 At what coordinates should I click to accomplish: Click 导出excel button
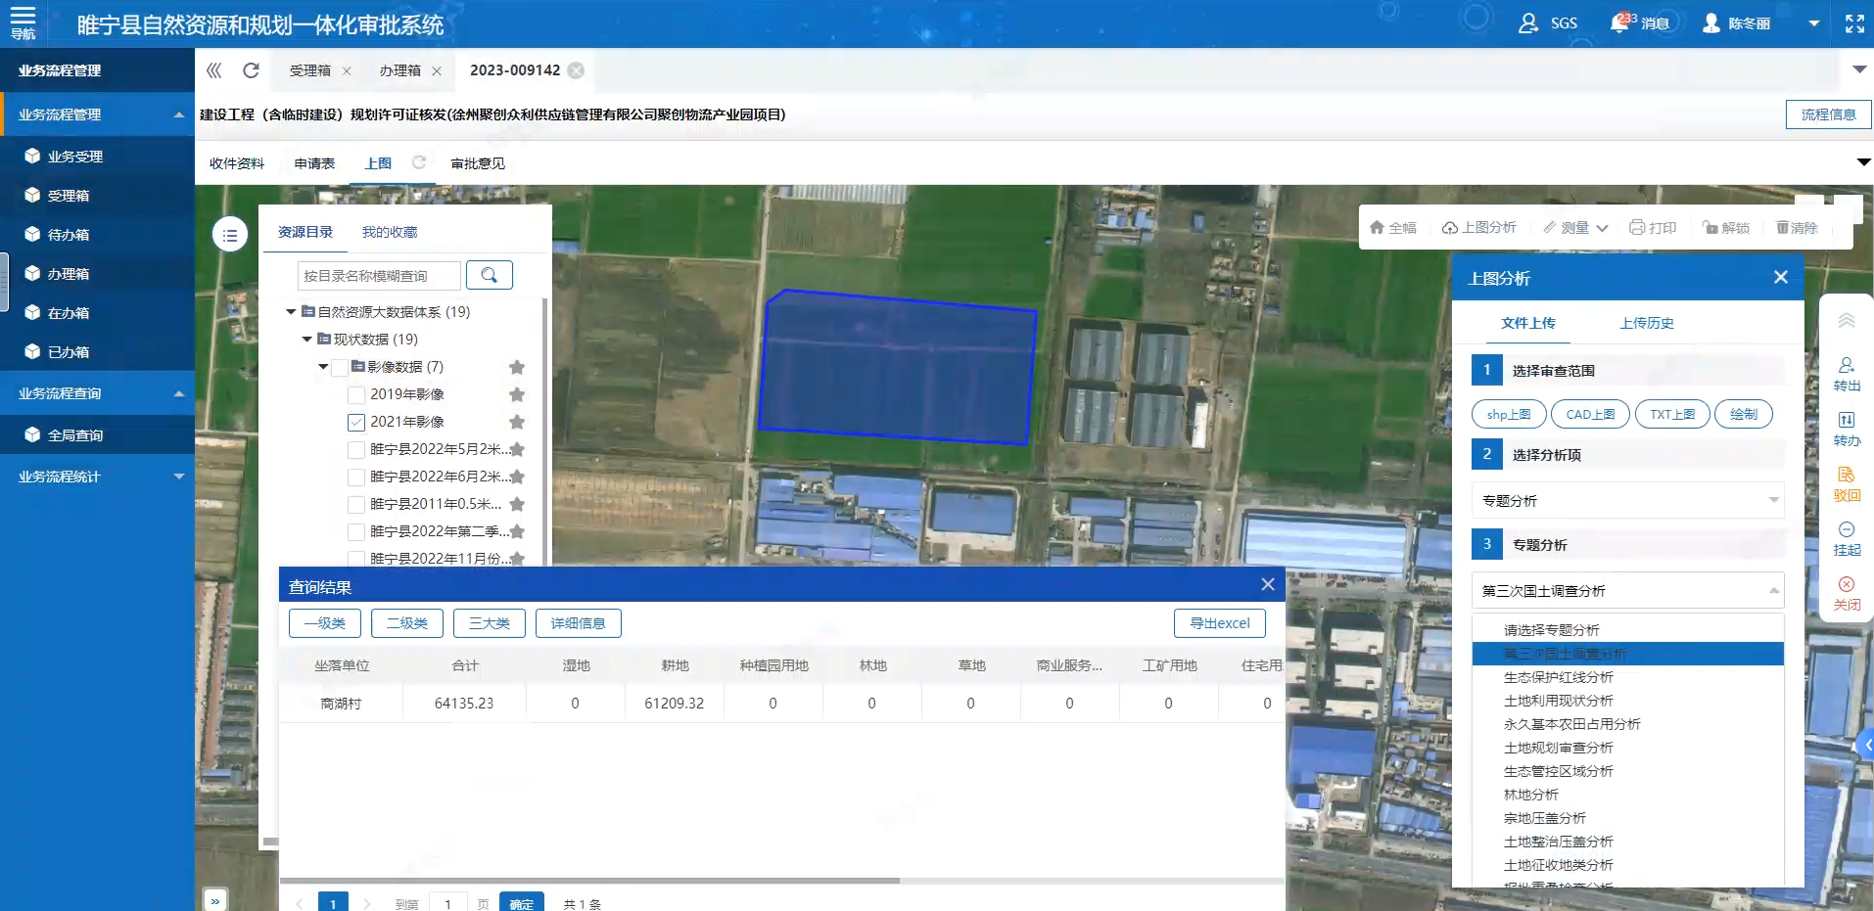[x=1220, y=623]
